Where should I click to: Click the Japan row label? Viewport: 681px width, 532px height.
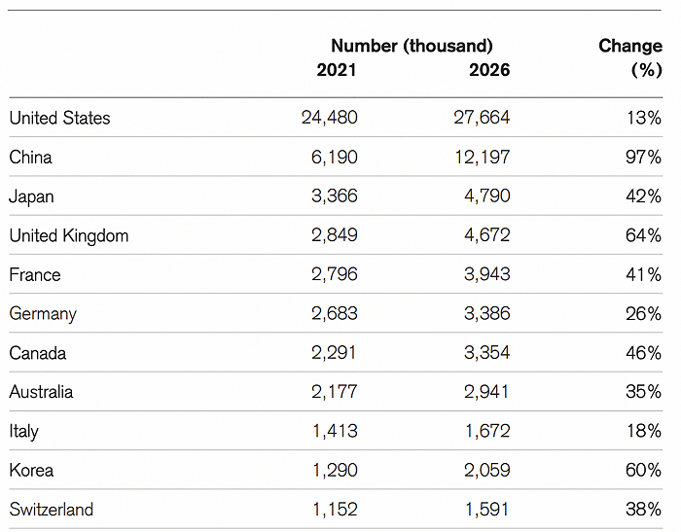click(x=31, y=196)
